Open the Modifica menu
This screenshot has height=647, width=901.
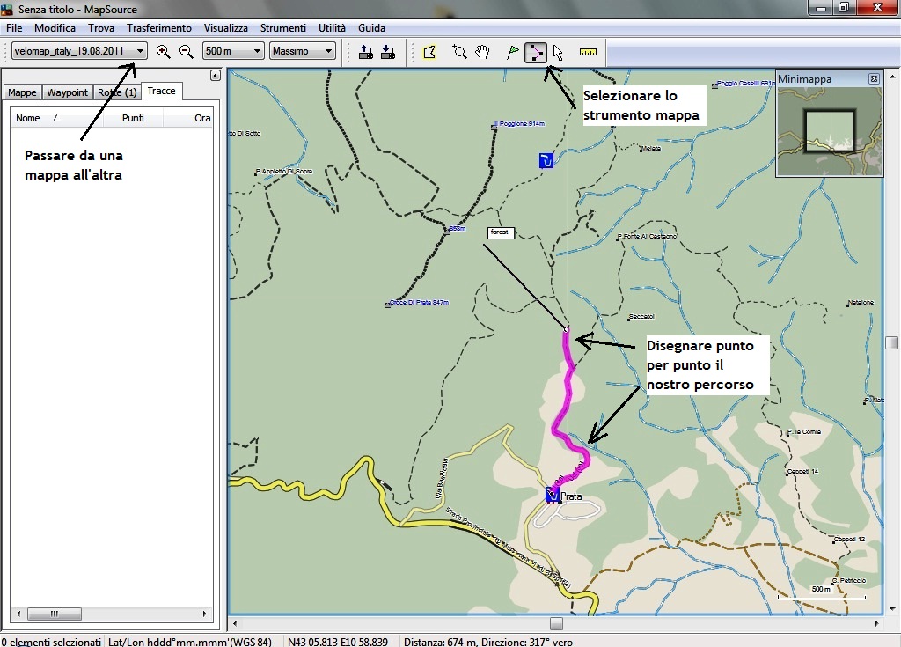(x=55, y=27)
